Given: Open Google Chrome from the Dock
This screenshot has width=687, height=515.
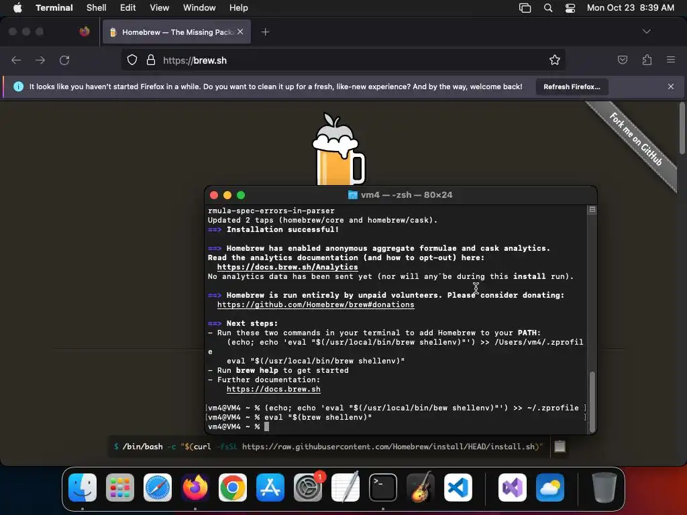Looking at the screenshot, I should point(233,488).
